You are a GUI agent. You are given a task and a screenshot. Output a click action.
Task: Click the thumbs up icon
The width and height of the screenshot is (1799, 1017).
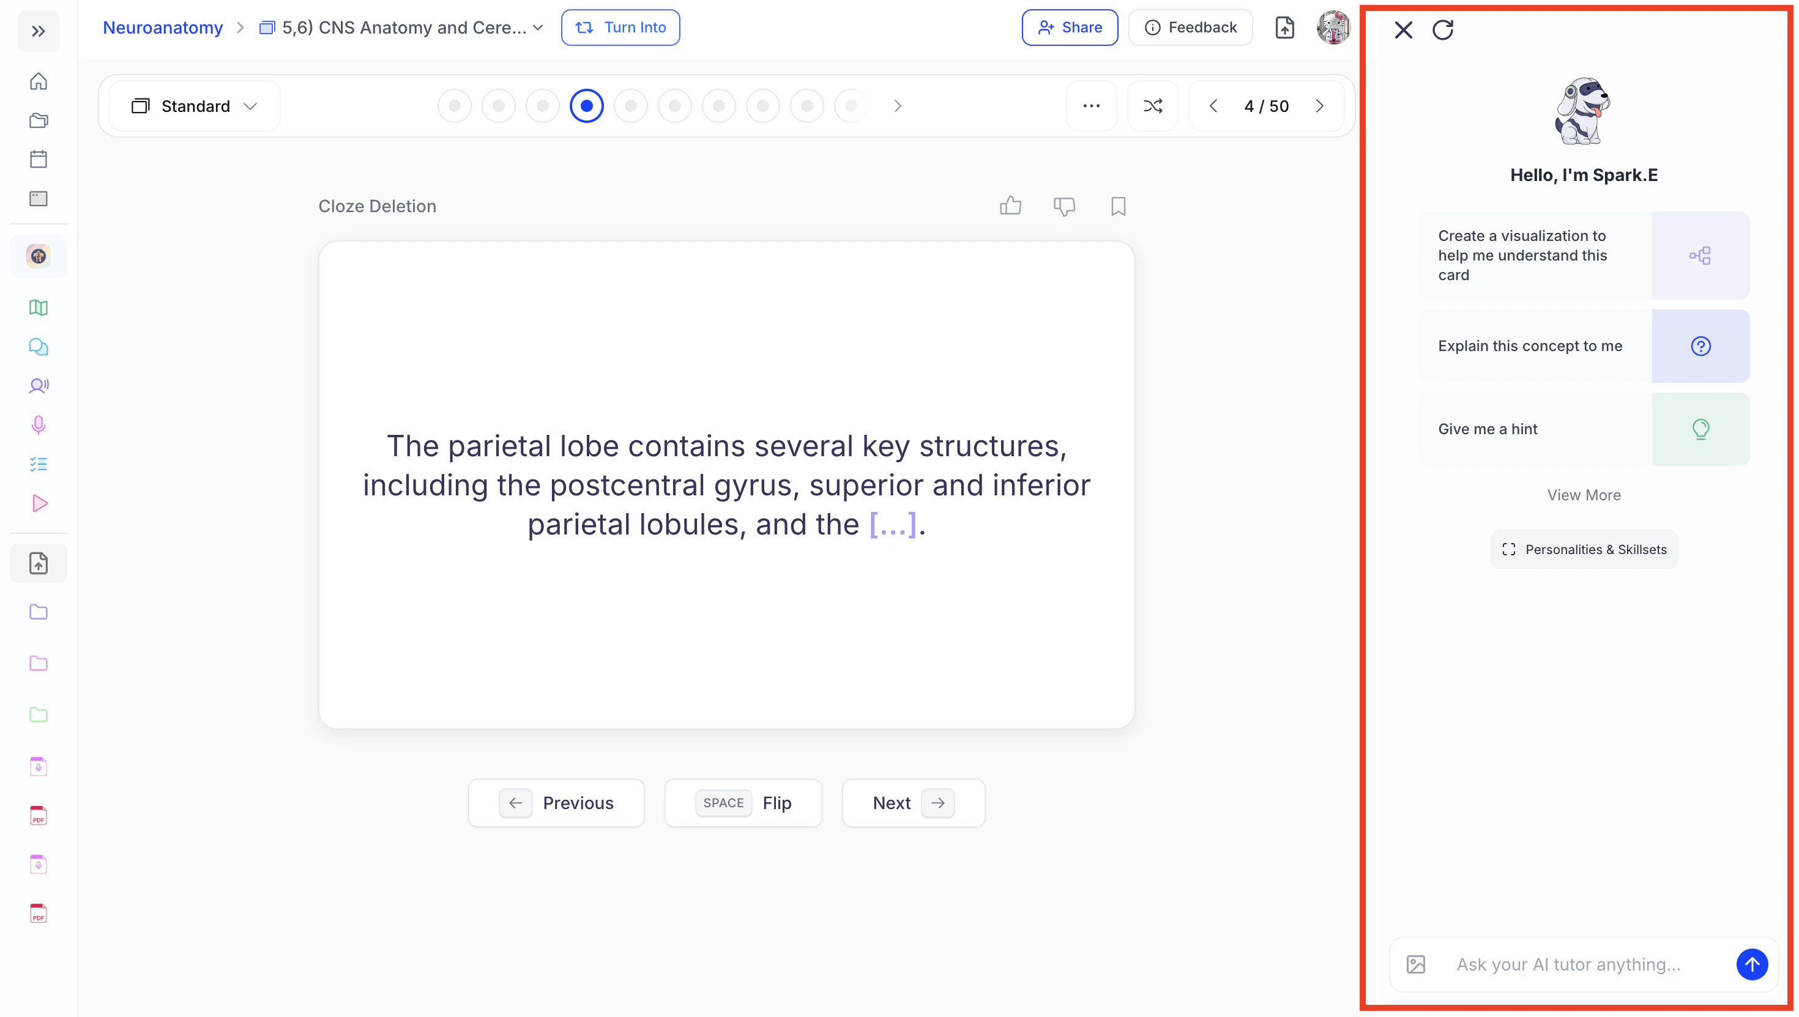tap(1010, 206)
